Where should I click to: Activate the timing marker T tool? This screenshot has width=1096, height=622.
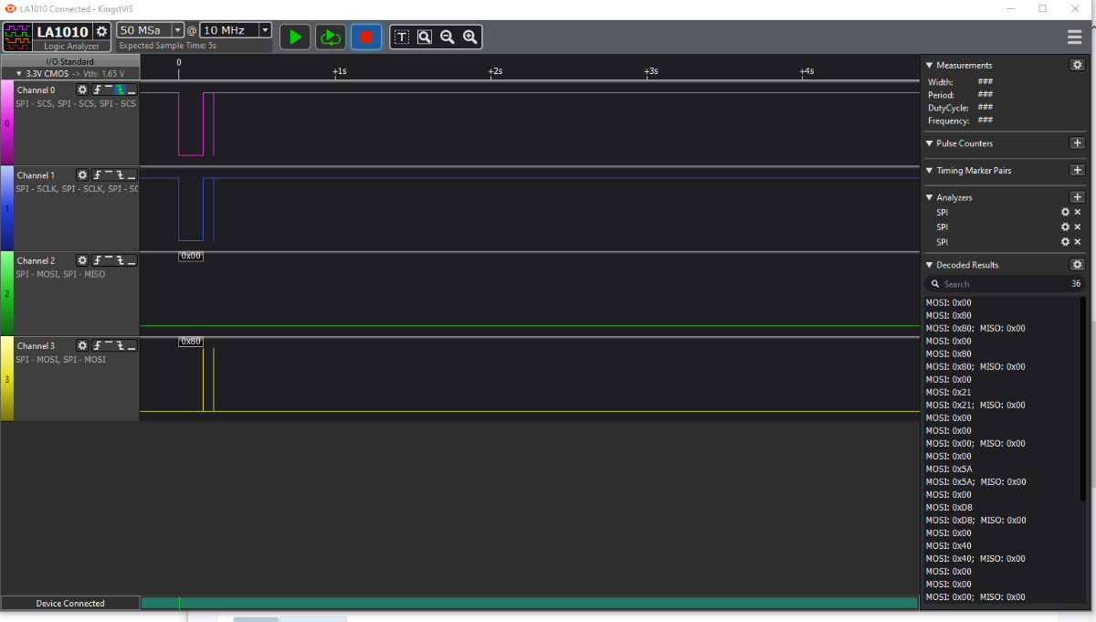(x=401, y=37)
